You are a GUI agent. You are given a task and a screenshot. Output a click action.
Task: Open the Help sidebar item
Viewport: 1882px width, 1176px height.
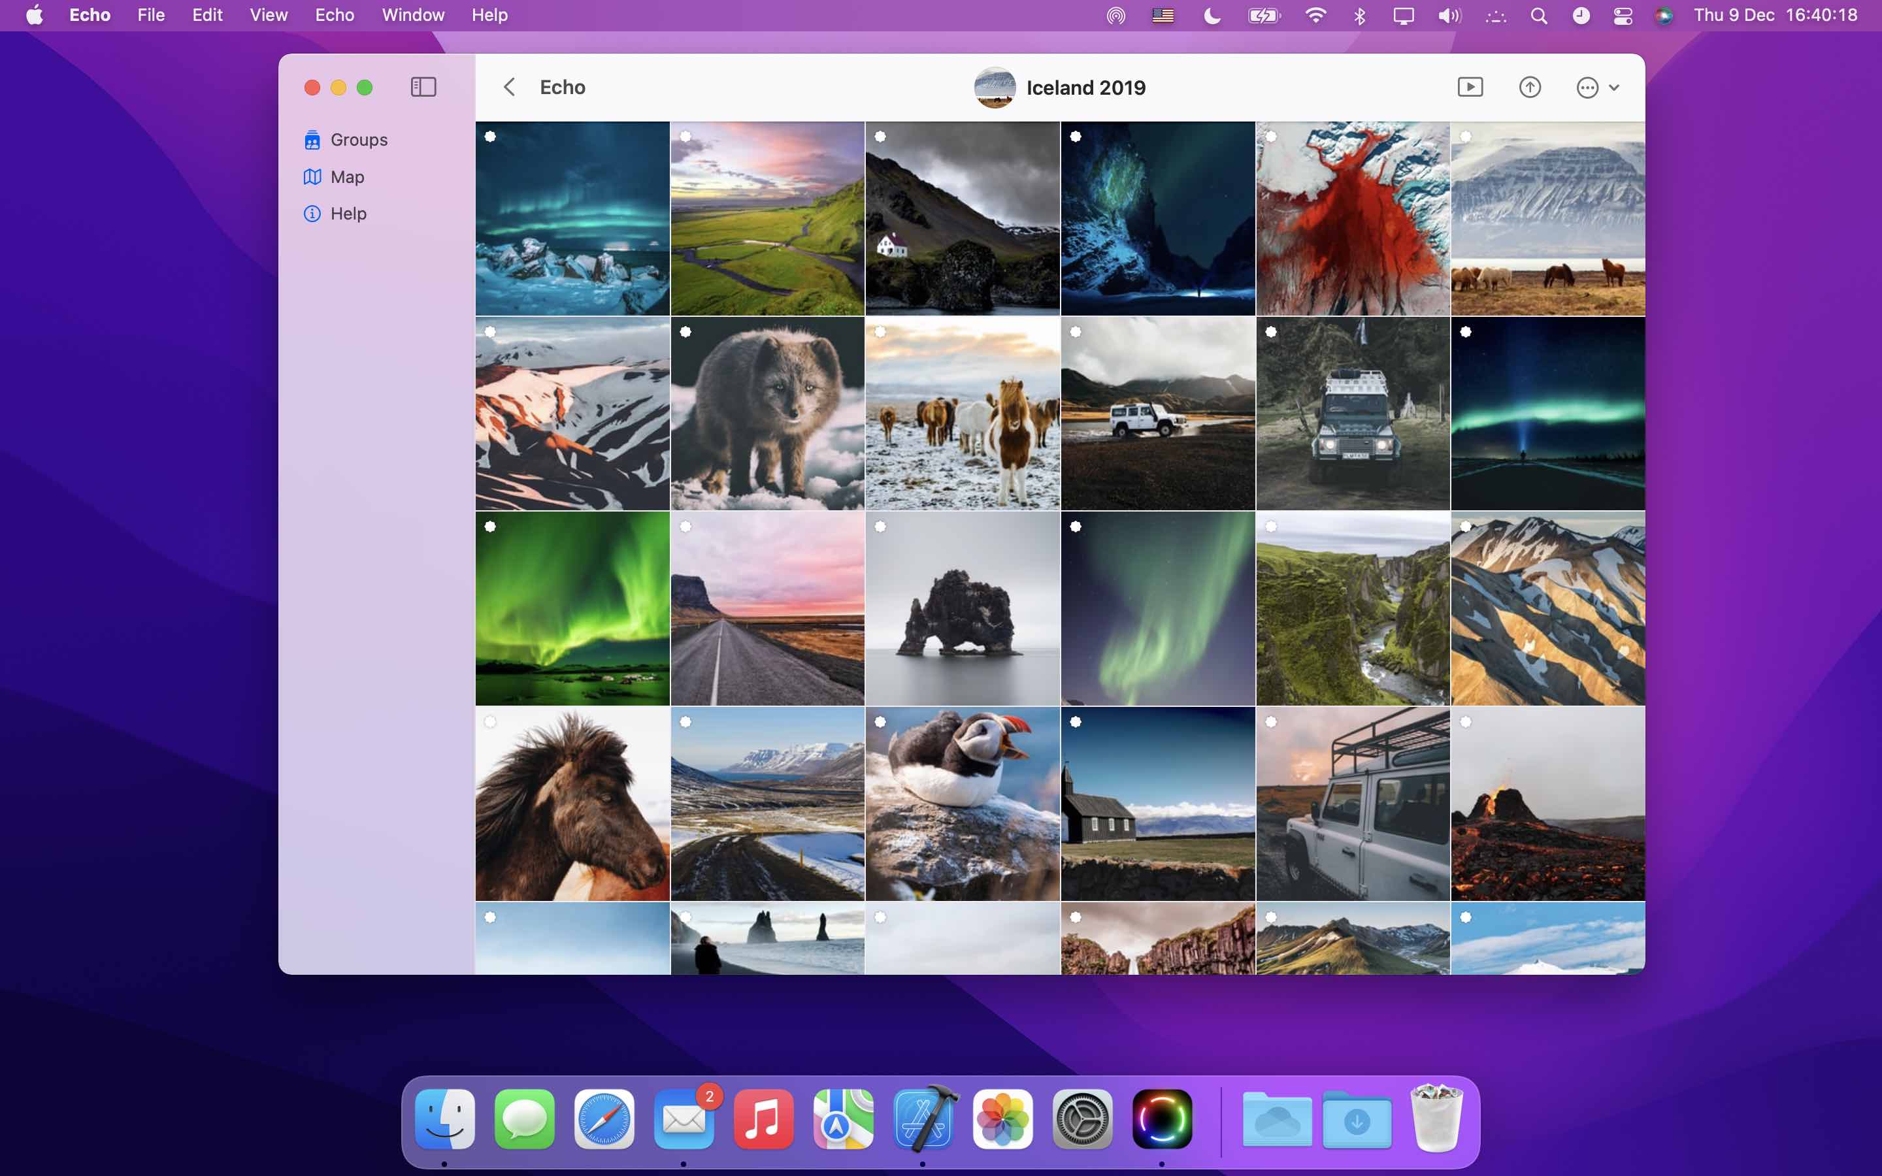click(348, 214)
